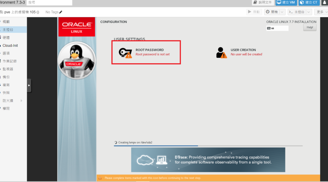The width and height of the screenshot is (328, 182).
Task: Open the 說明文件 documentation button
Action: click(263, 3)
